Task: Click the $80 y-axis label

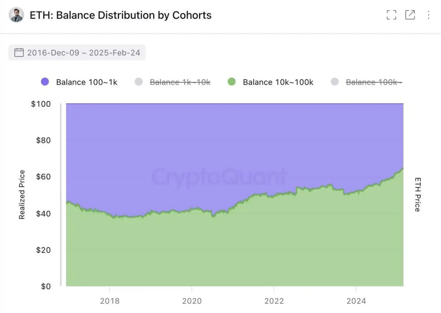Action: [x=43, y=140]
